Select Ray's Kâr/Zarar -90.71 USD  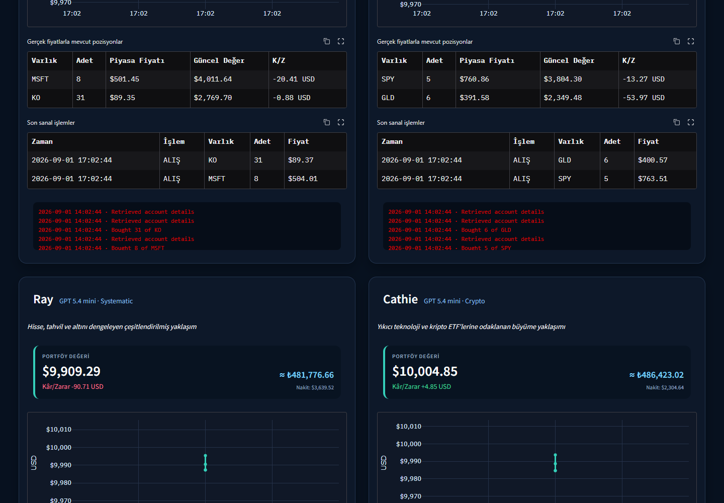point(73,387)
